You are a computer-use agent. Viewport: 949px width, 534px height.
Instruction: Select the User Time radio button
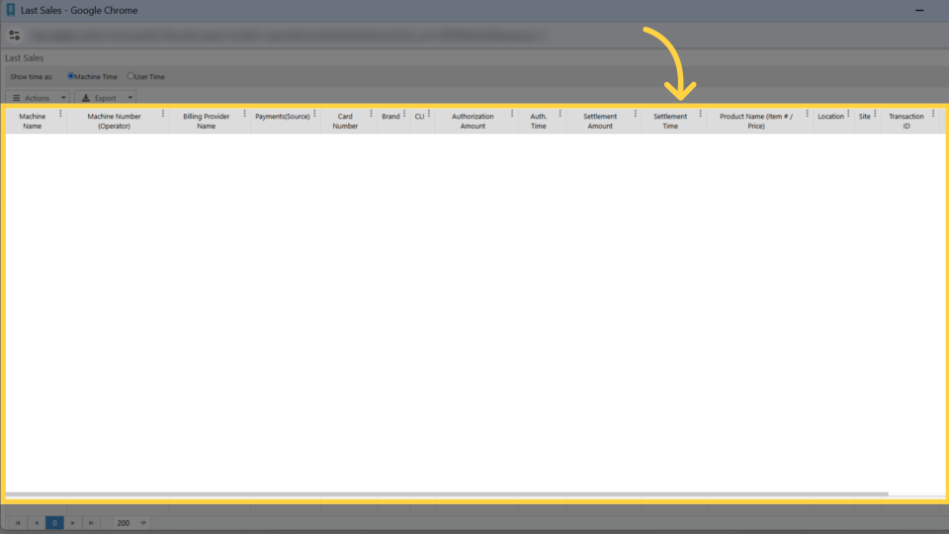[130, 76]
